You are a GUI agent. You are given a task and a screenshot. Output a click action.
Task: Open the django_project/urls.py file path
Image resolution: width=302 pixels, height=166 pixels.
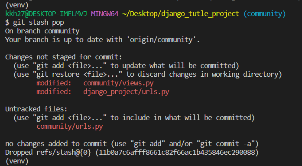(x=126, y=92)
